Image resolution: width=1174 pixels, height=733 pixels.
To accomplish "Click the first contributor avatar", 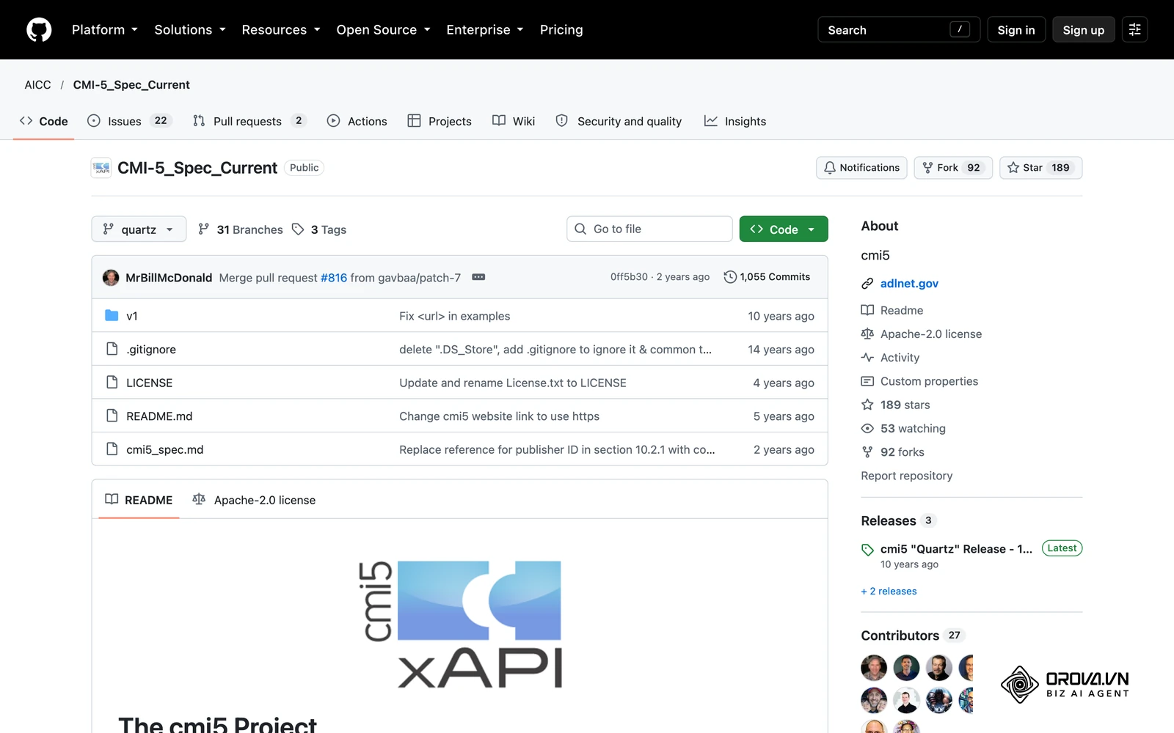I will 874,668.
